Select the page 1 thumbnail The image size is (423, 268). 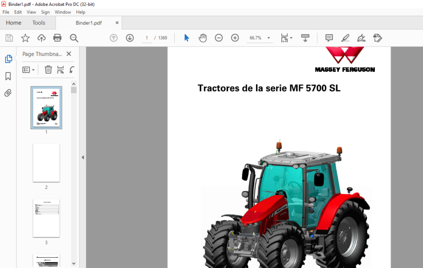point(47,108)
